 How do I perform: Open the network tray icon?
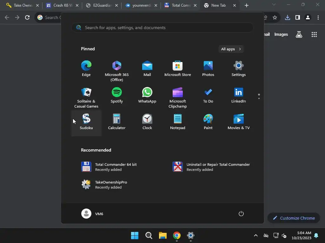276,235
